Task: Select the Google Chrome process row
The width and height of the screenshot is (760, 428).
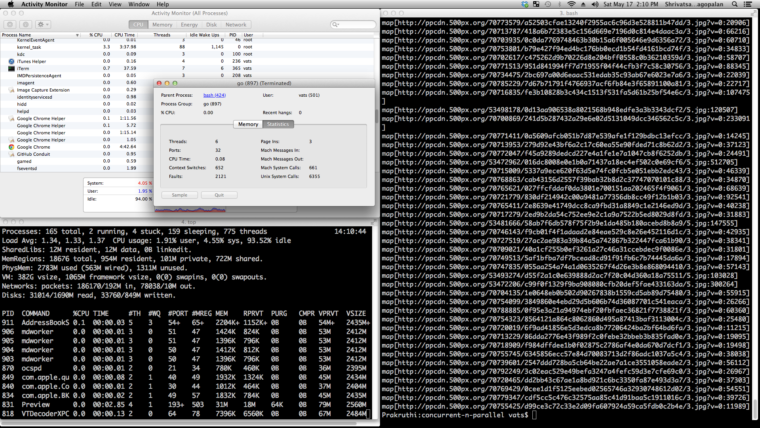Action: coord(34,147)
